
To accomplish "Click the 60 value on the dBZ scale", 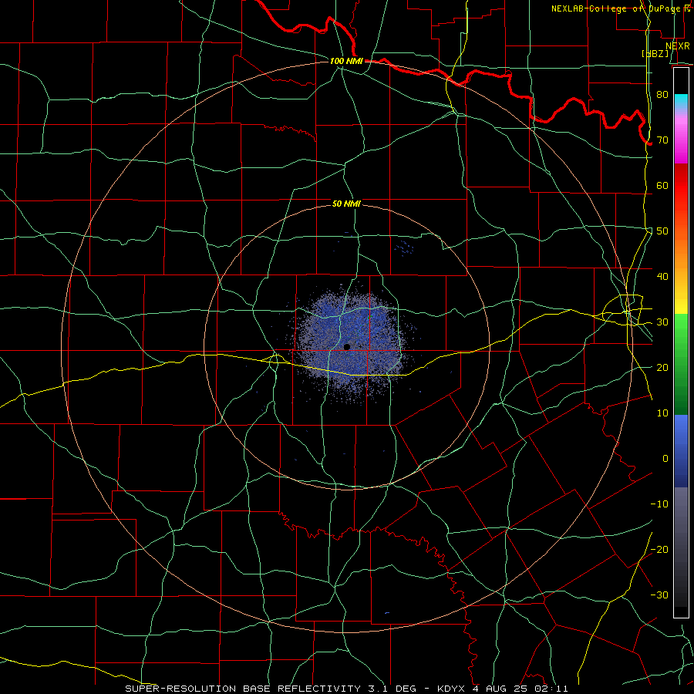I will pos(662,185).
